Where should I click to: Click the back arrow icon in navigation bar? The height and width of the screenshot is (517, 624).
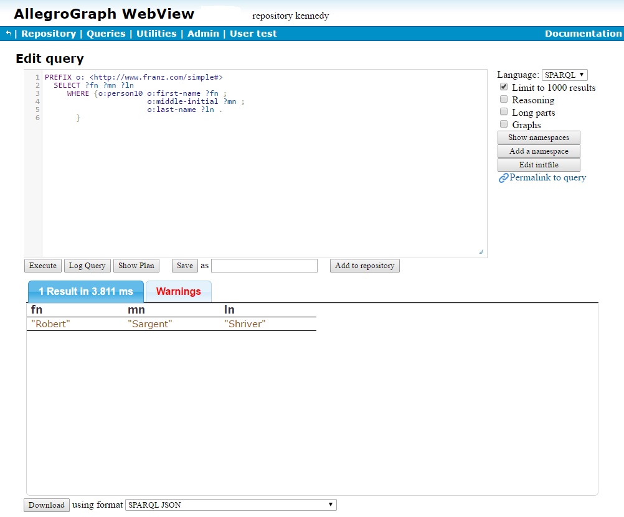click(x=9, y=34)
